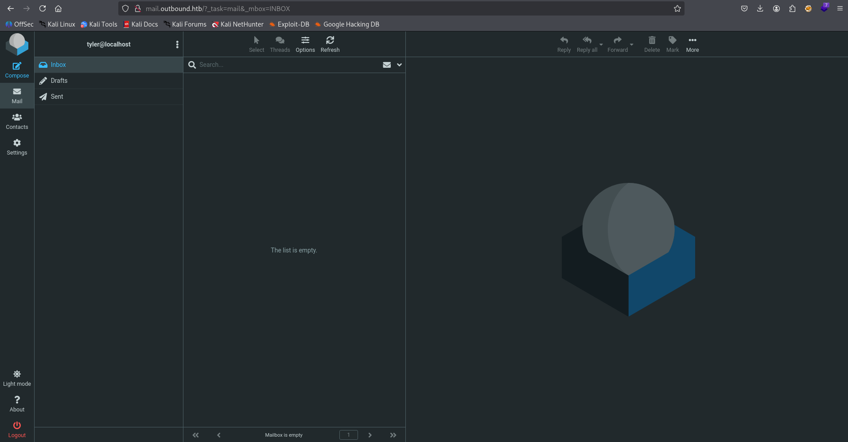The width and height of the screenshot is (848, 442).
Task: Toggle the unread-messages envelope filter
Action: pos(386,65)
